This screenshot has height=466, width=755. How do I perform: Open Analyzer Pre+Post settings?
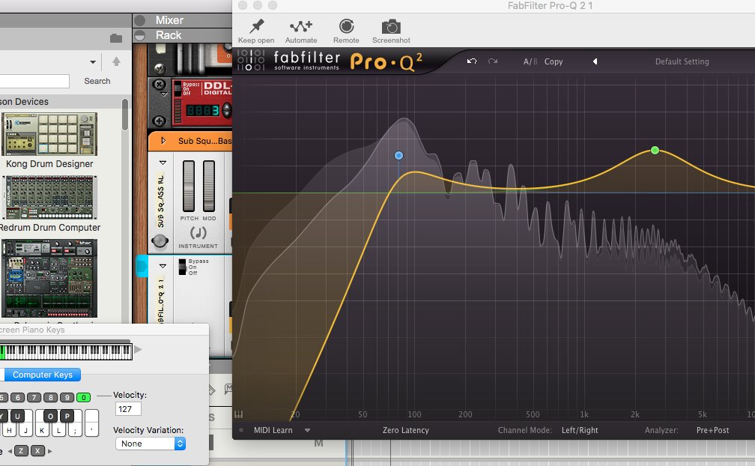(712, 430)
